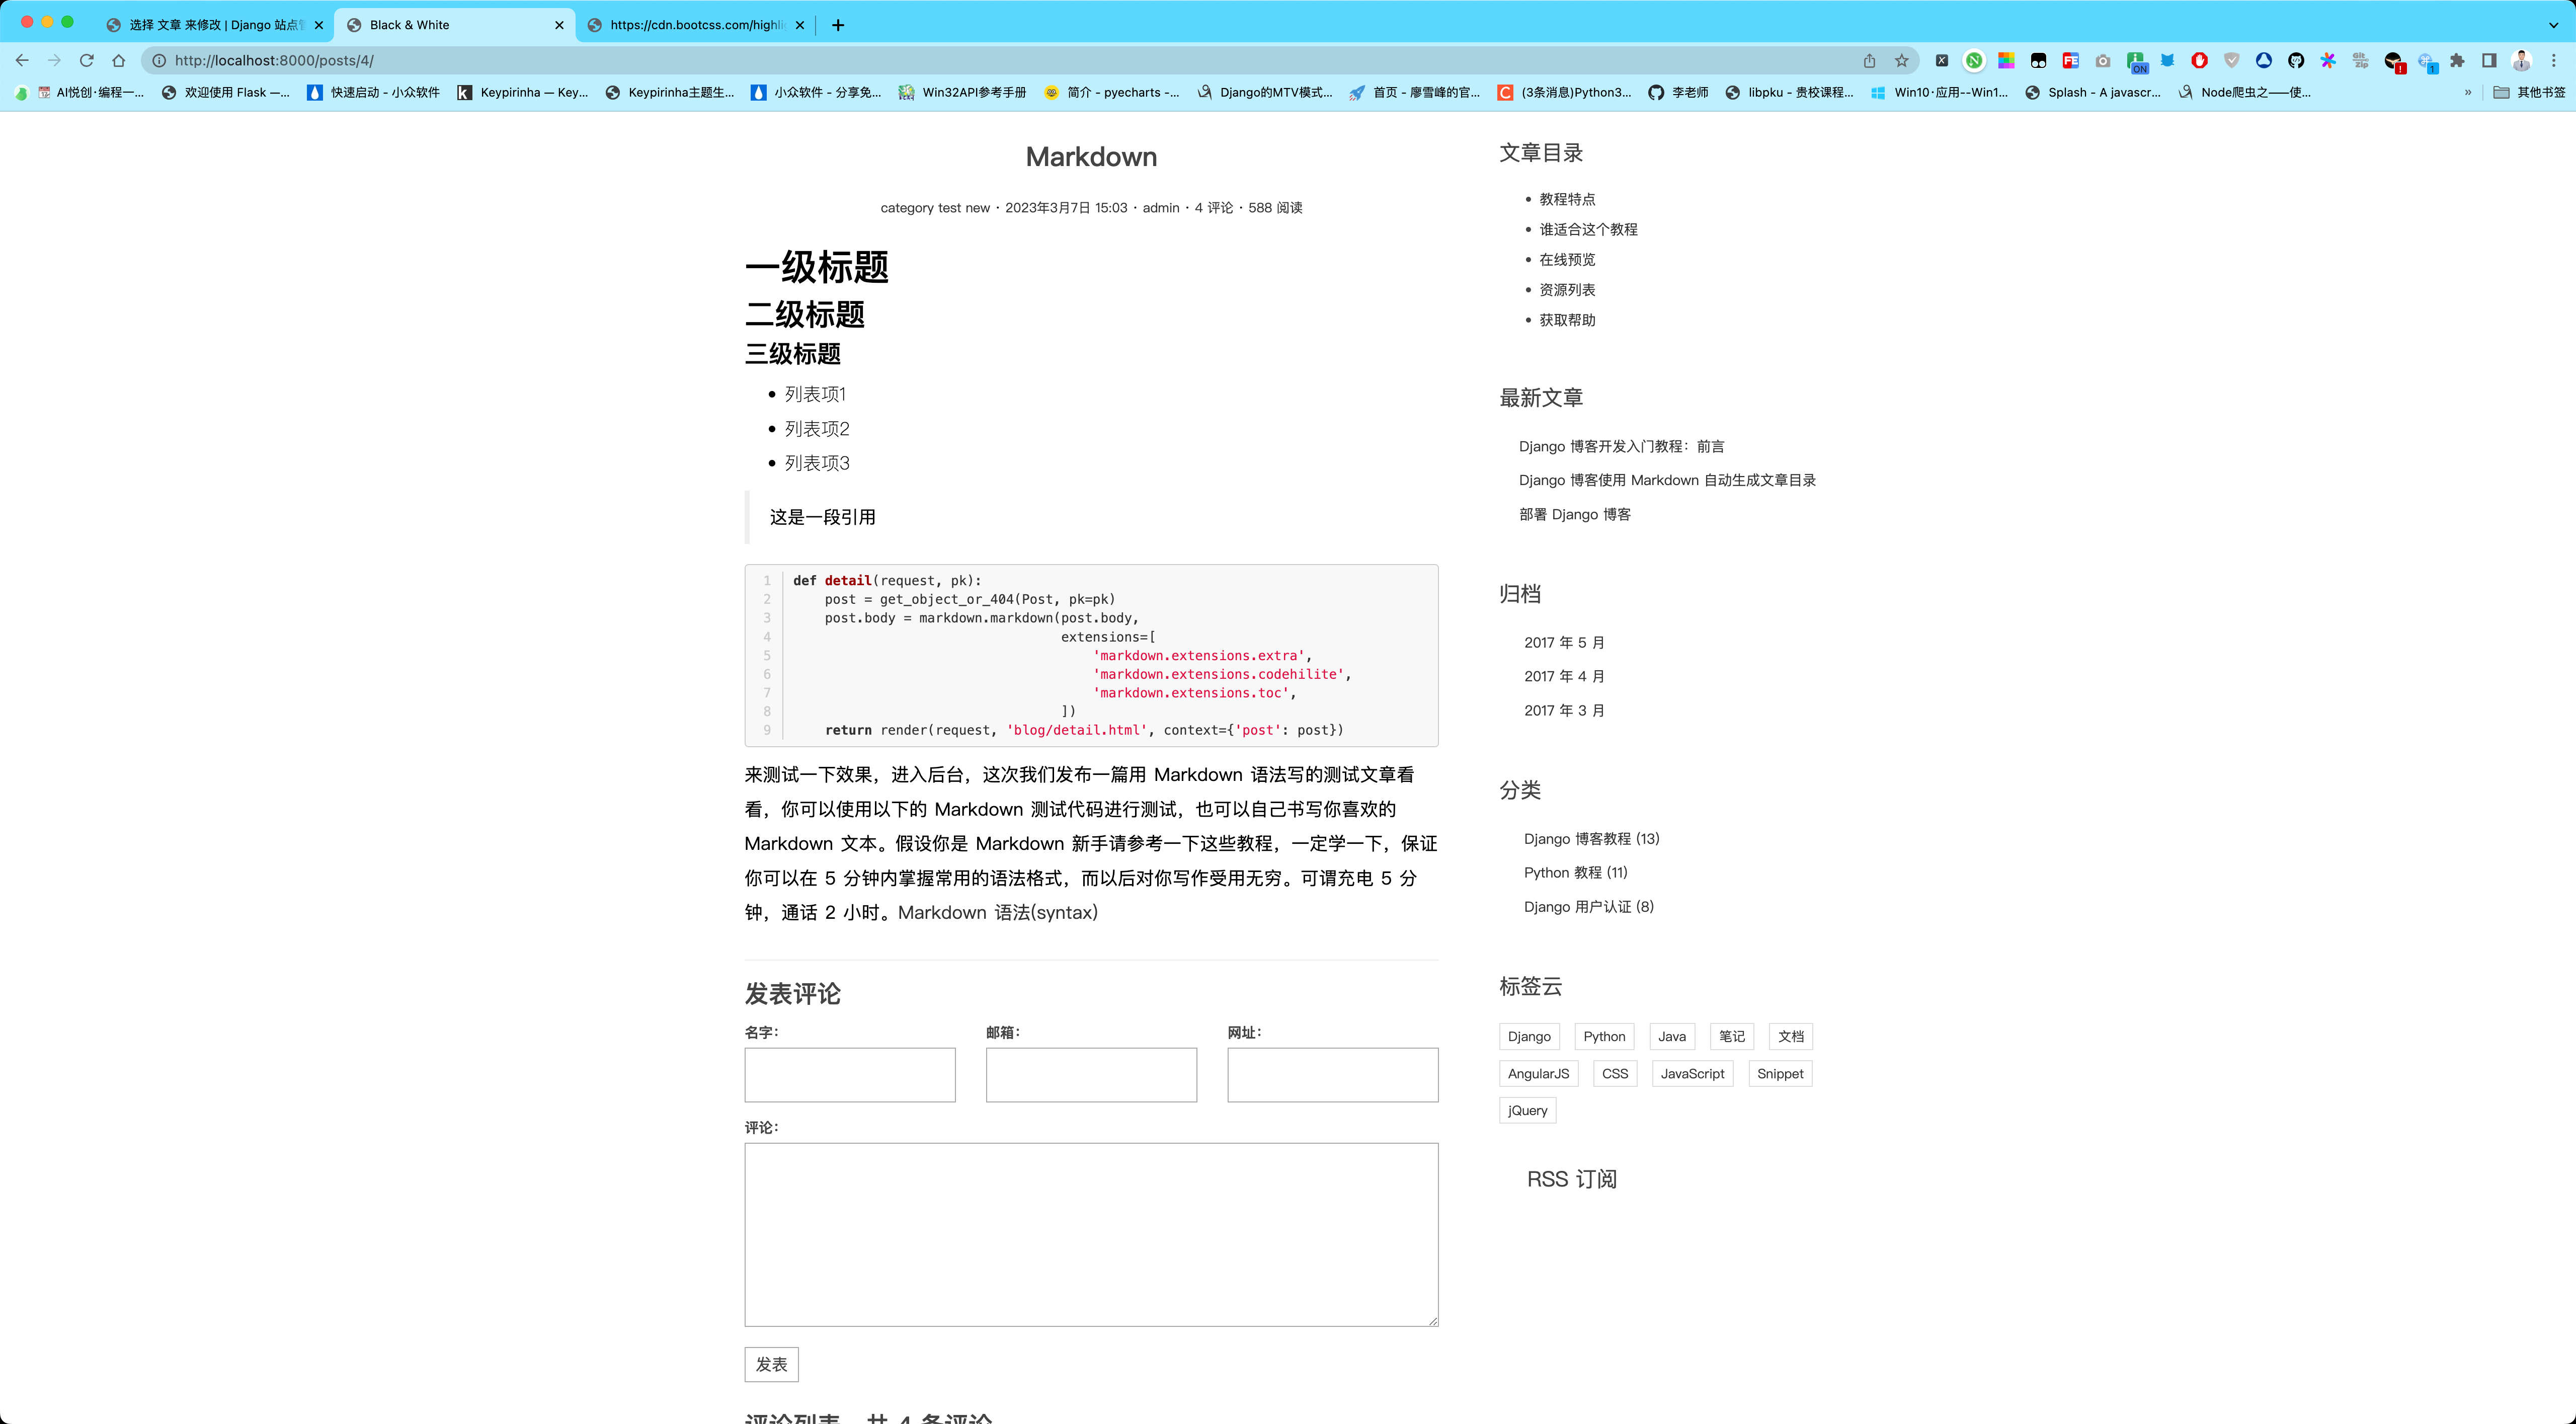Open Django 博客开发入门教程：前言 post
Image resolution: width=2576 pixels, height=1424 pixels.
pyautogui.click(x=1621, y=446)
